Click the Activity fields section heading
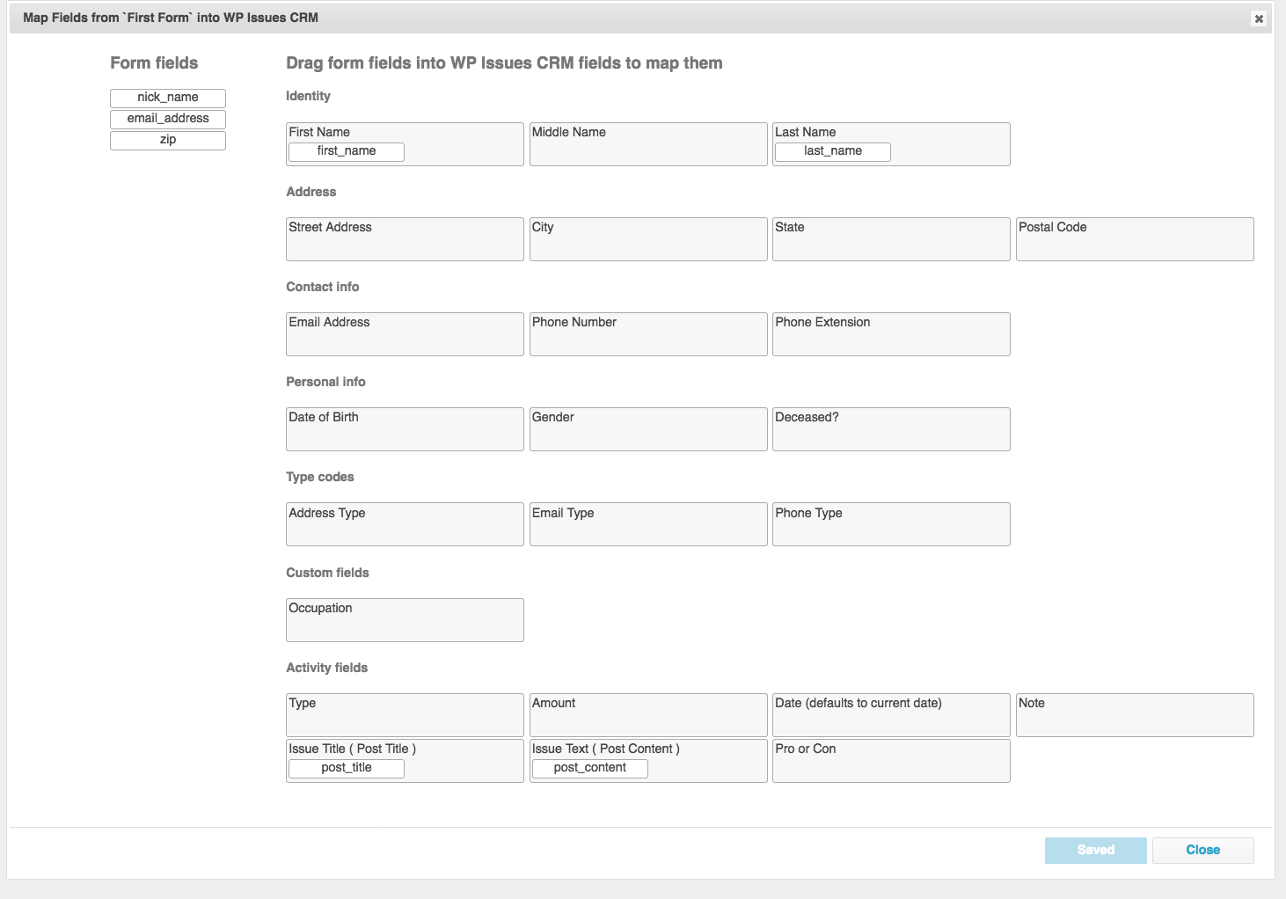Screen dimensions: 1286x899 (x=327, y=668)
